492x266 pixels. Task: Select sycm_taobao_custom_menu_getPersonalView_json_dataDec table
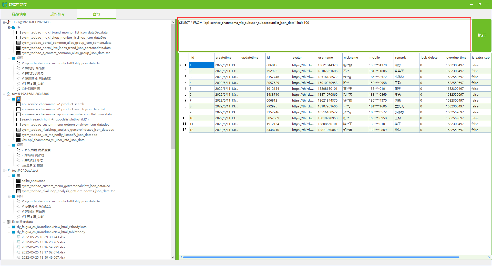(66, 186)
